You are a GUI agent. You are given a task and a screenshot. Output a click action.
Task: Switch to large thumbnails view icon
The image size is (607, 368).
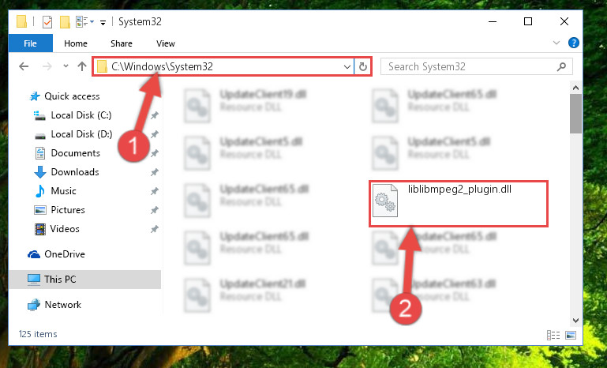570,335
